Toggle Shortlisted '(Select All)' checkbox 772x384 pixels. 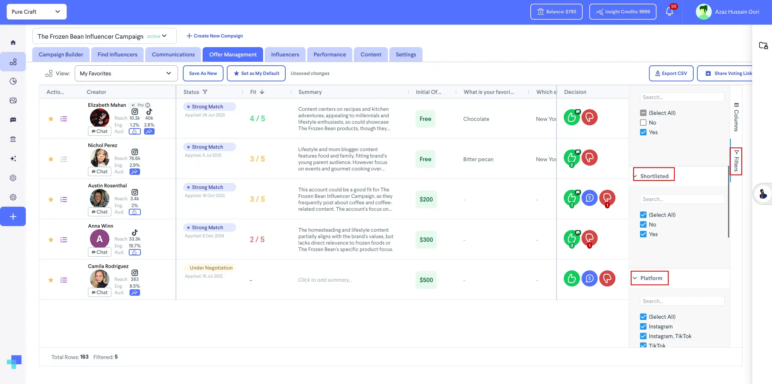(643, 215)
